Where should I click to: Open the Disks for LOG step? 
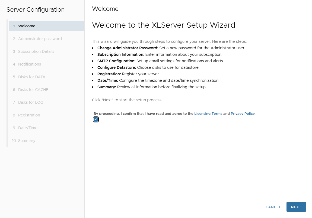(30, 102)
